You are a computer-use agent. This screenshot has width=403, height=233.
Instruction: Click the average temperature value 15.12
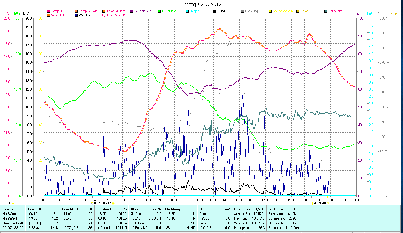(54, 223)
